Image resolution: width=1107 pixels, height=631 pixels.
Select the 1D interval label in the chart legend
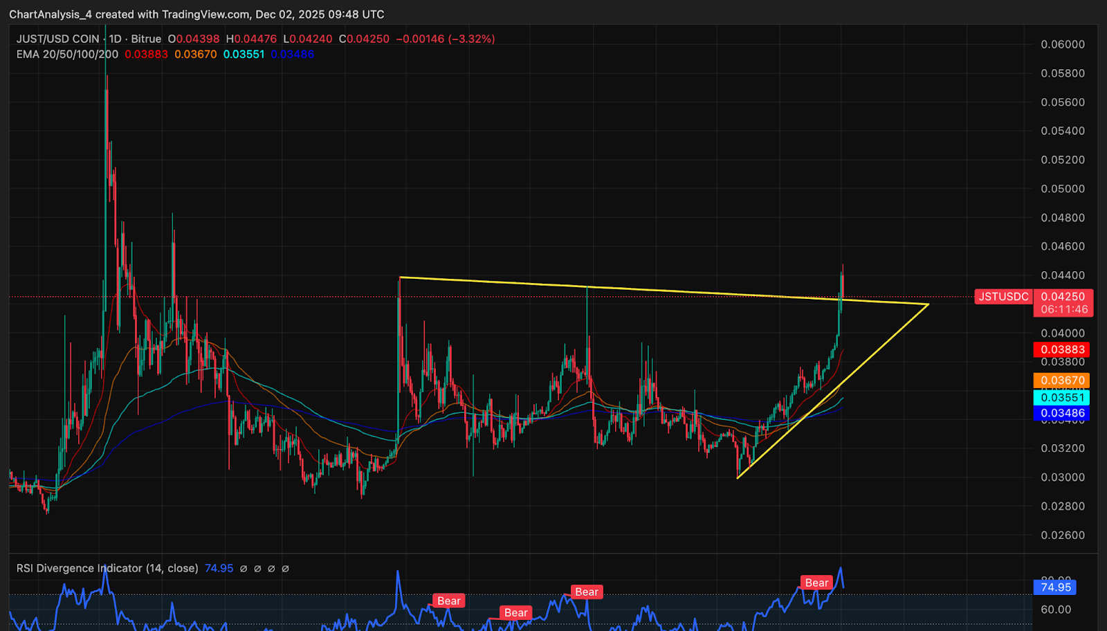click(116, 39)
